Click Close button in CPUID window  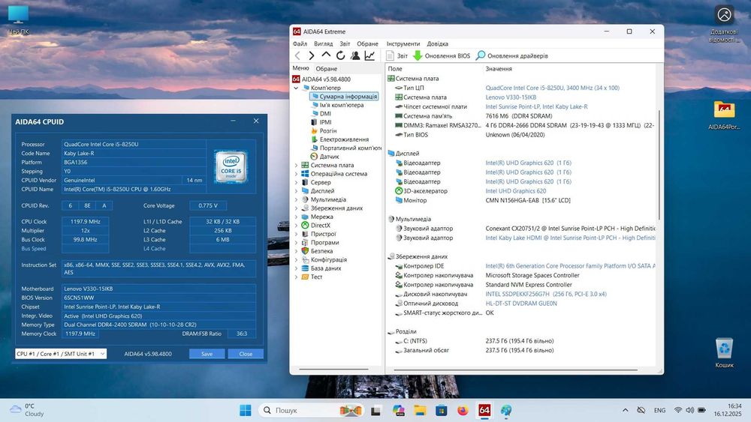[246, 354]
